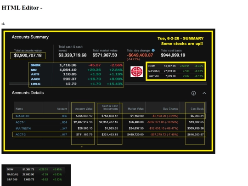Click AAOI change percentage +8.99%
Screen dimensions: 248x186
tap(116, 79)
